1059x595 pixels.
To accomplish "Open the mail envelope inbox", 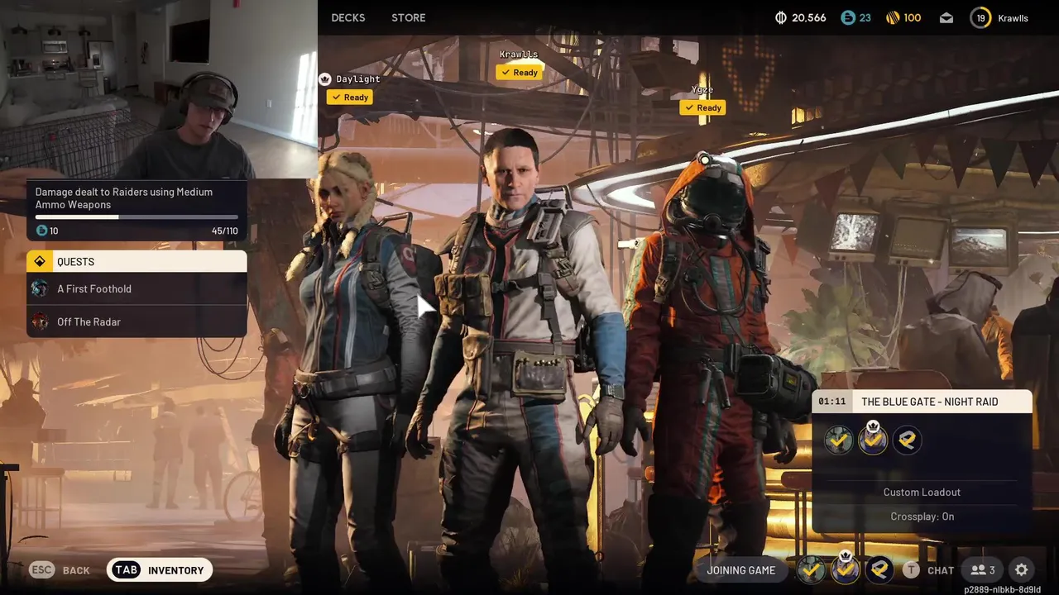I will [946, 18].
